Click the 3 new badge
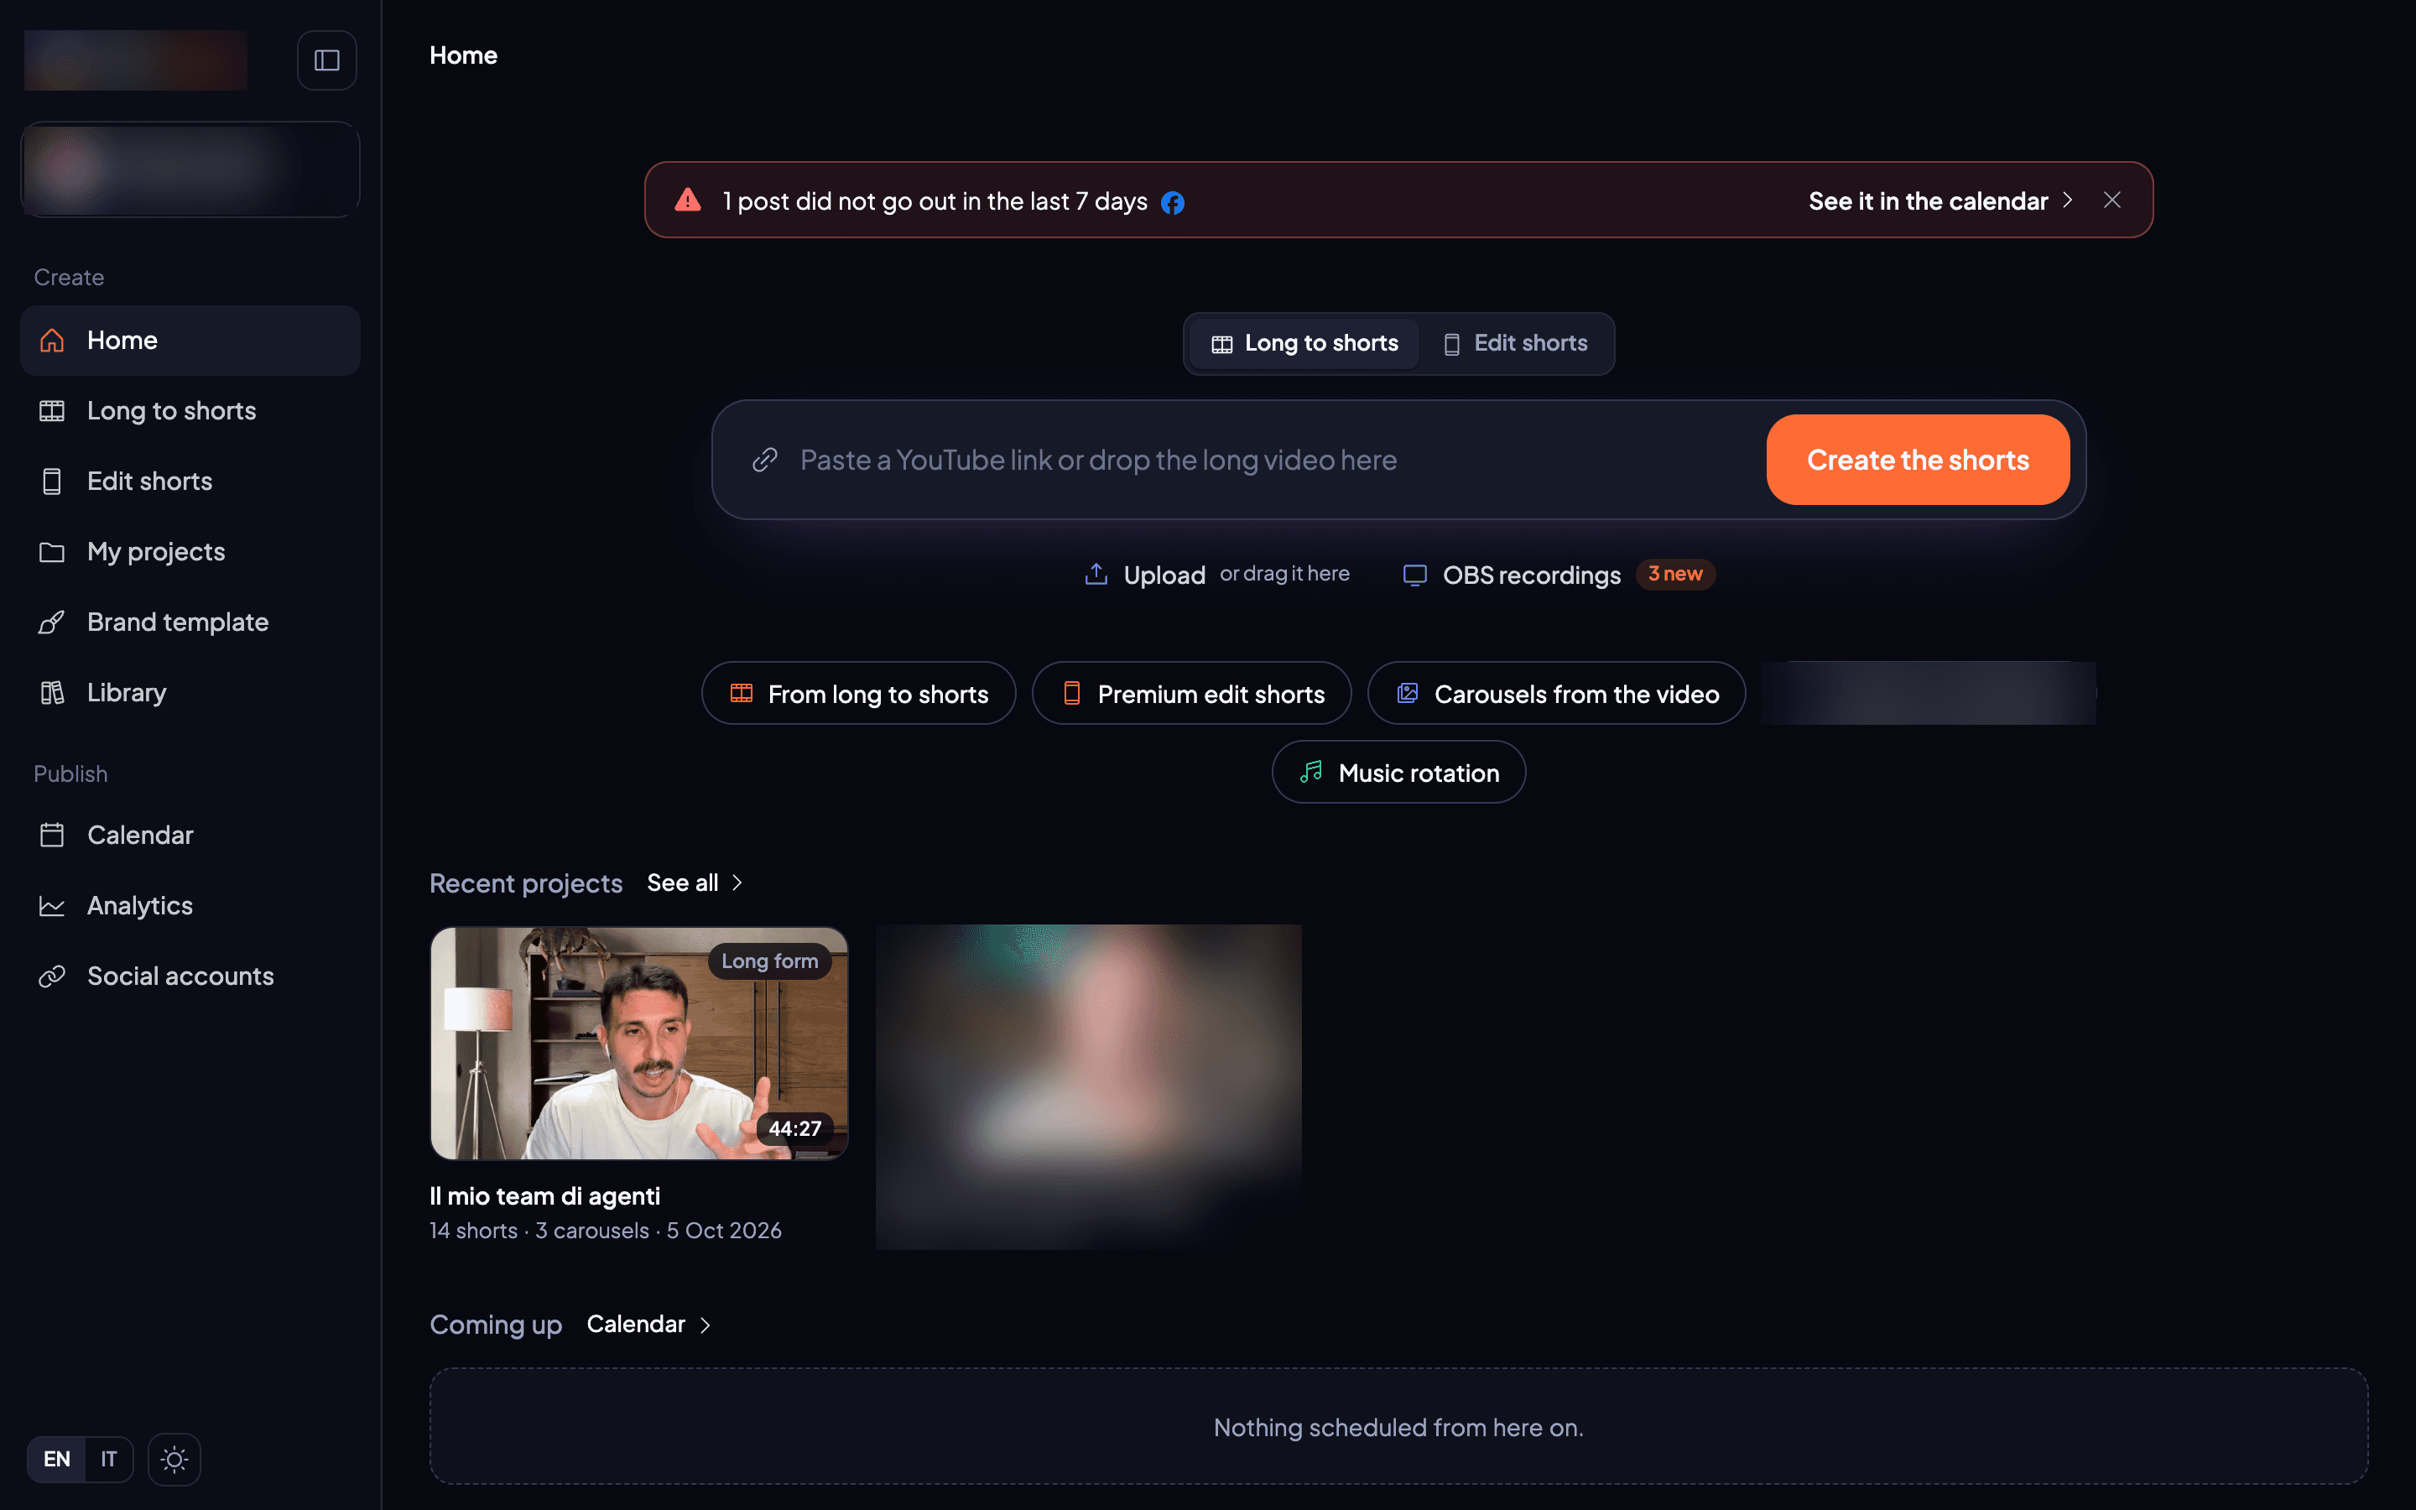2416x1510 pixels. 1675,575
